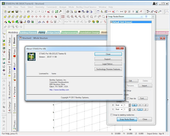Close the About STAAD.Pro dialog via Close button
The image size is (170, 136).
tap(108, 54)
